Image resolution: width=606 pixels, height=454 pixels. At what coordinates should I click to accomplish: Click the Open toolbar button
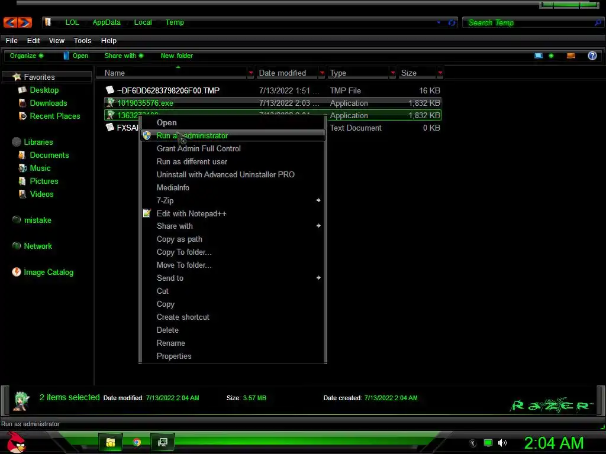click(76, 56)
